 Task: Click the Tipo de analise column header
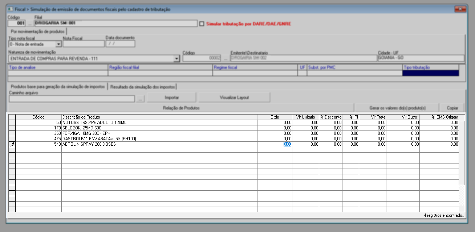coord(58,67)
